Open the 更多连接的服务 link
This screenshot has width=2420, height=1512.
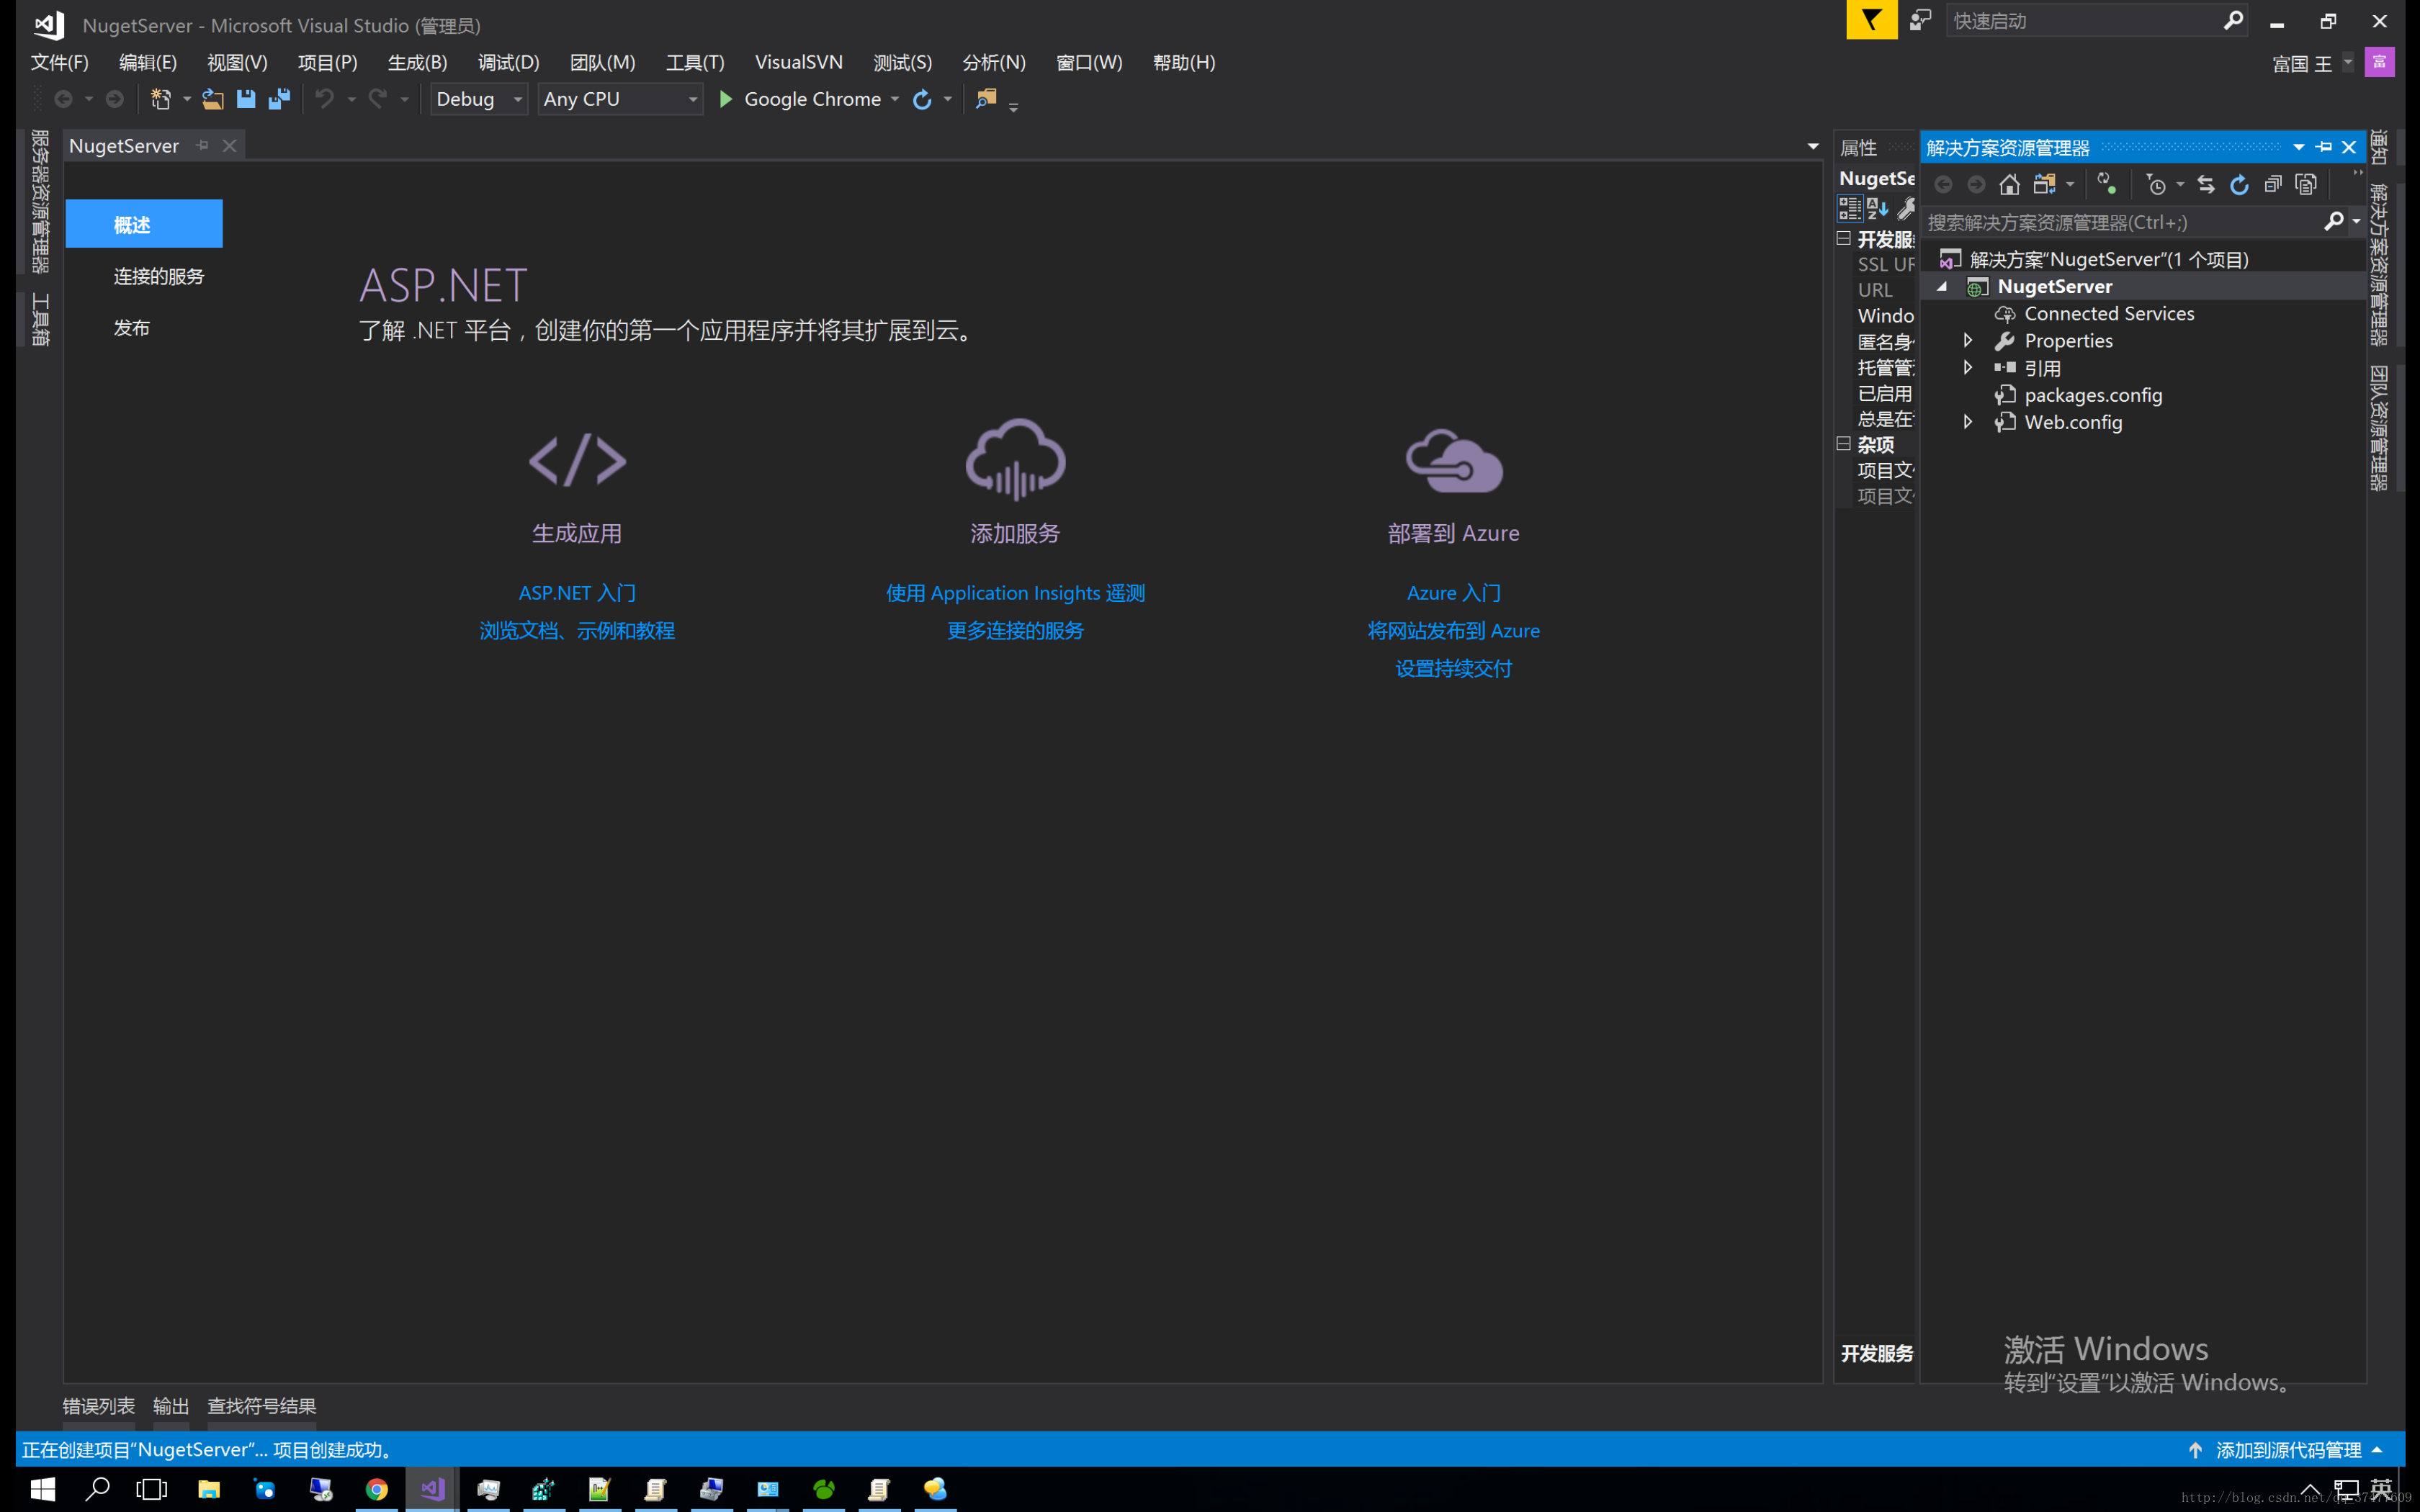pyautogui.click(x=1015, y=630)
